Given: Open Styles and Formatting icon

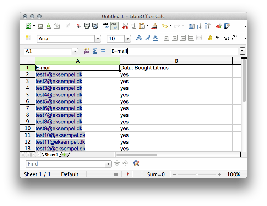Looking at the screenshot, I should click(28, 38).
